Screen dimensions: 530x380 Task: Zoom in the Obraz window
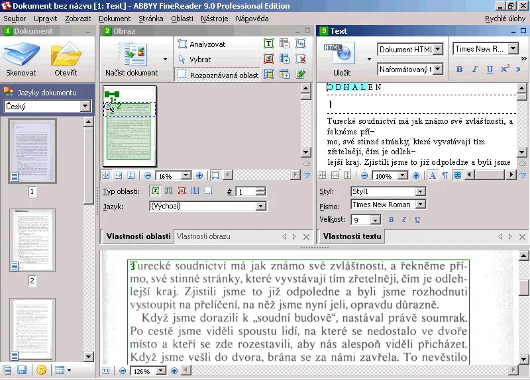[x=199, y=175]
